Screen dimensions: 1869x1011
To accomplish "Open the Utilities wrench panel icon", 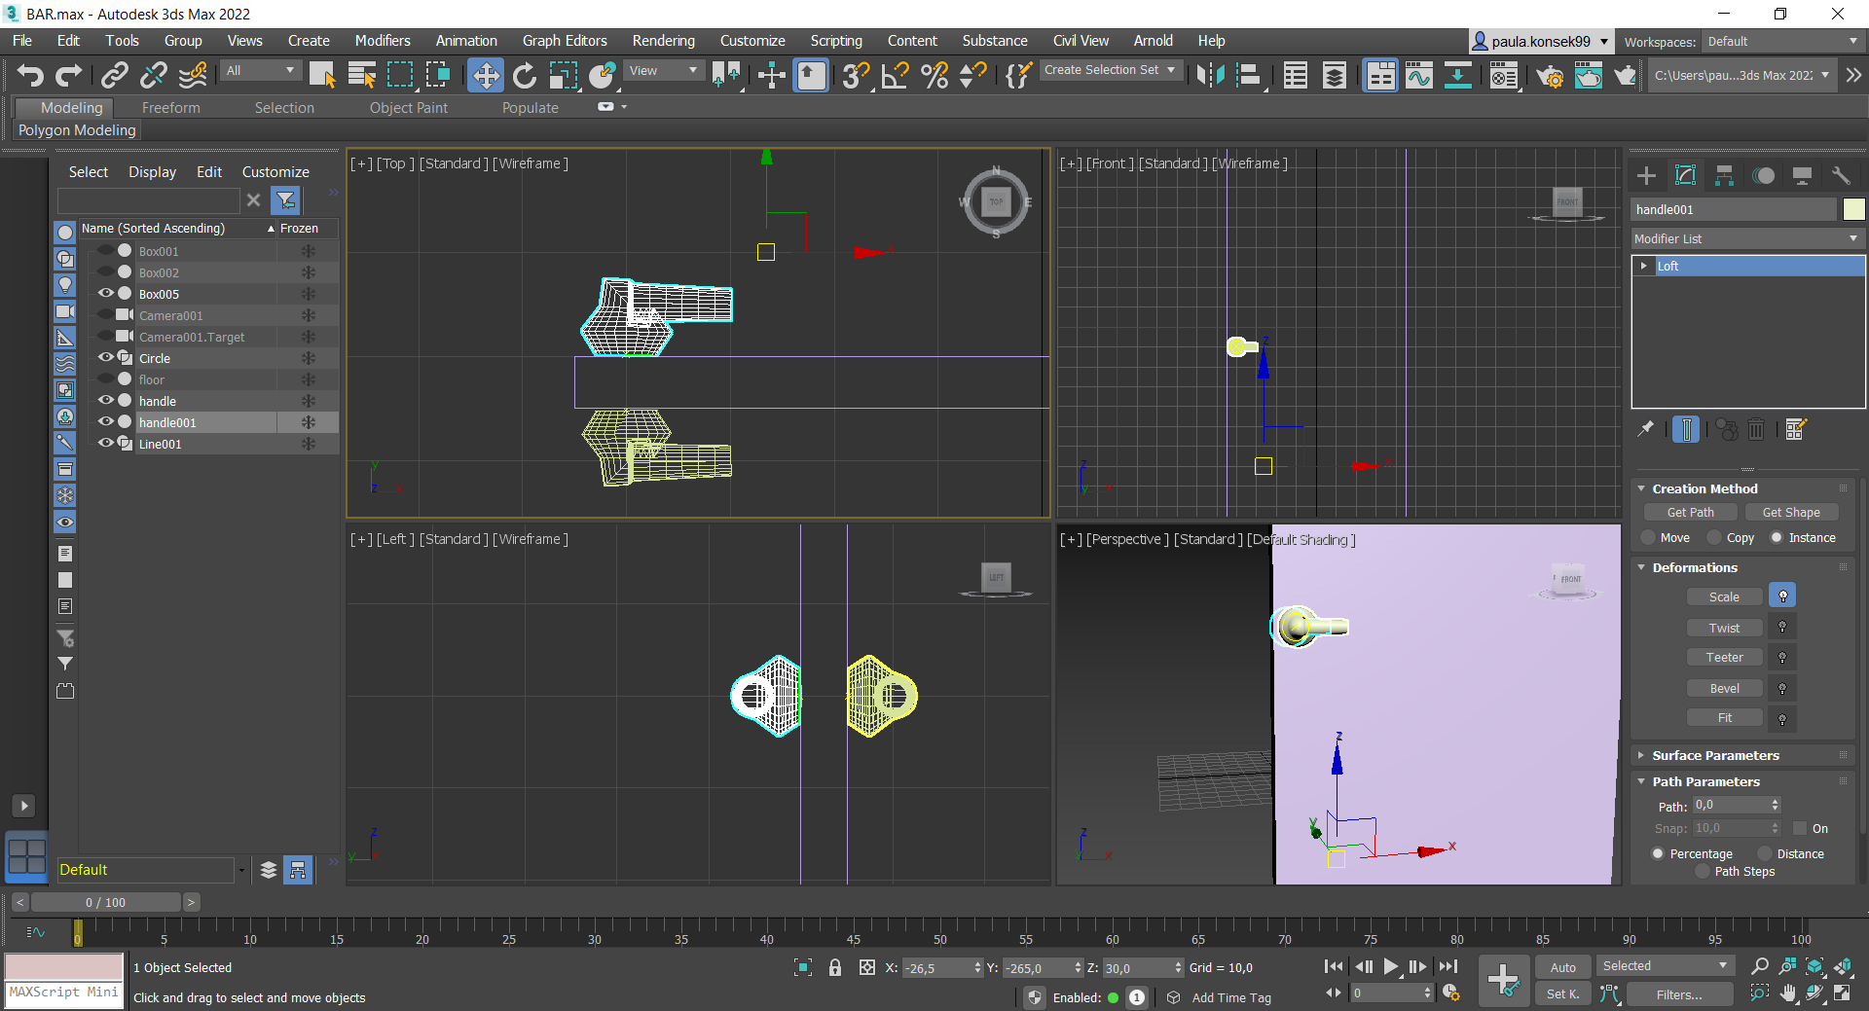I will (x=1840, y=175).
